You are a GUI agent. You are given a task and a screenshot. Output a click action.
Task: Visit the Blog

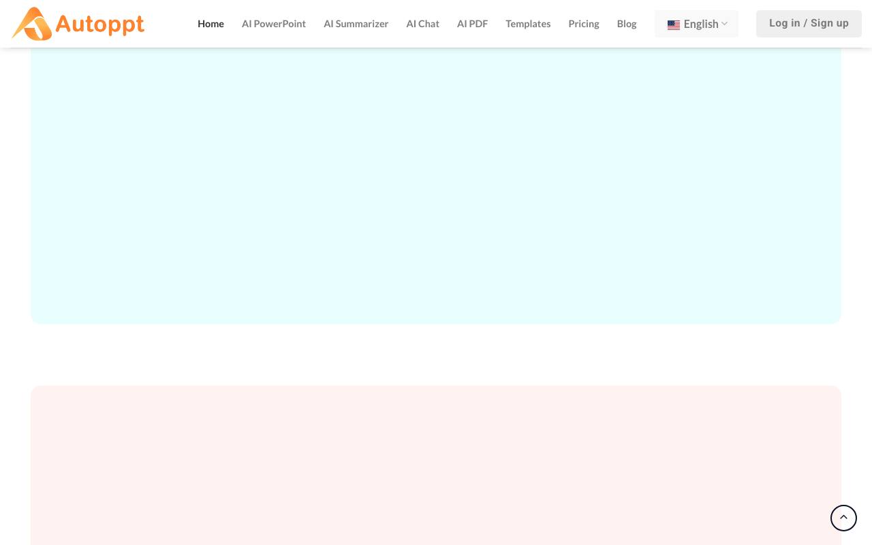click(x=627, y=24)
